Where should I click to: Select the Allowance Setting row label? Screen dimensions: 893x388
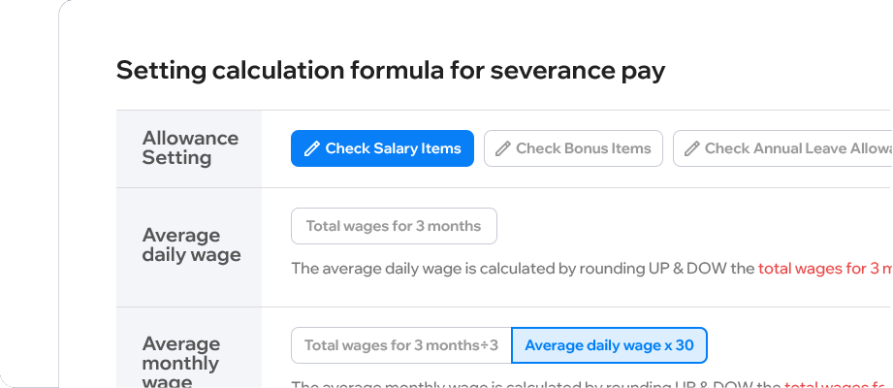tap(190, 147)
